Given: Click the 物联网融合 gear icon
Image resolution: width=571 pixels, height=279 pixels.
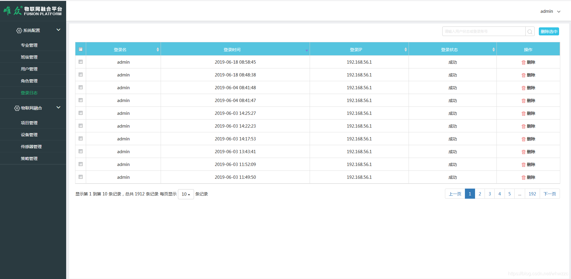Looking at the screenshot, I should tap(17, 108).
